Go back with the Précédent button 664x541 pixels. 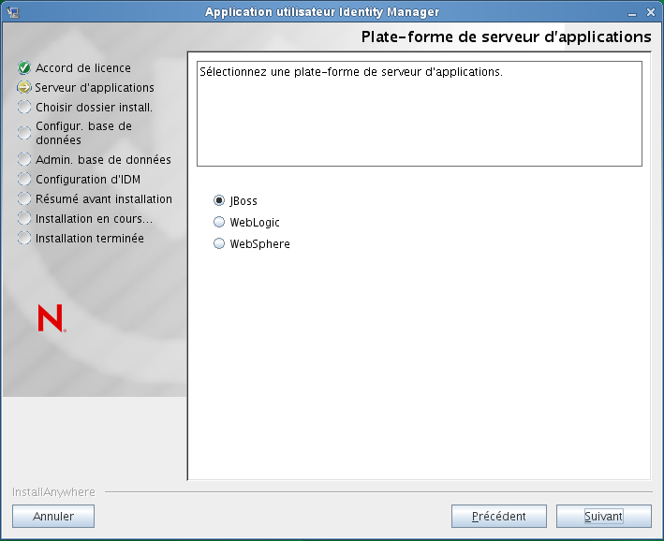click(499, 516)
